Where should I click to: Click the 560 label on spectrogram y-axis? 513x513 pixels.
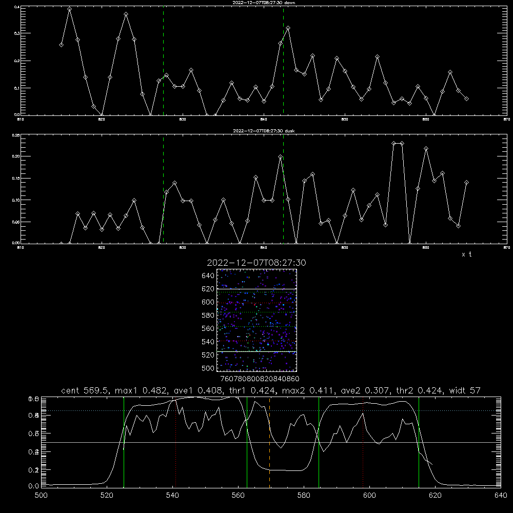point(208,328)
